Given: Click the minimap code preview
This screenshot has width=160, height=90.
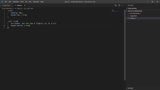Looking at the screenshot, I should [115, 10].
